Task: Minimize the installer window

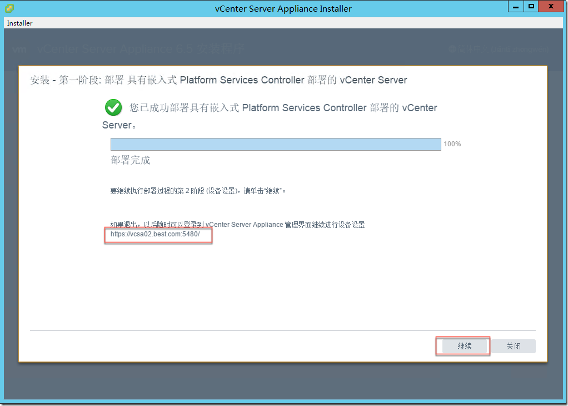Action: point(516,7)
